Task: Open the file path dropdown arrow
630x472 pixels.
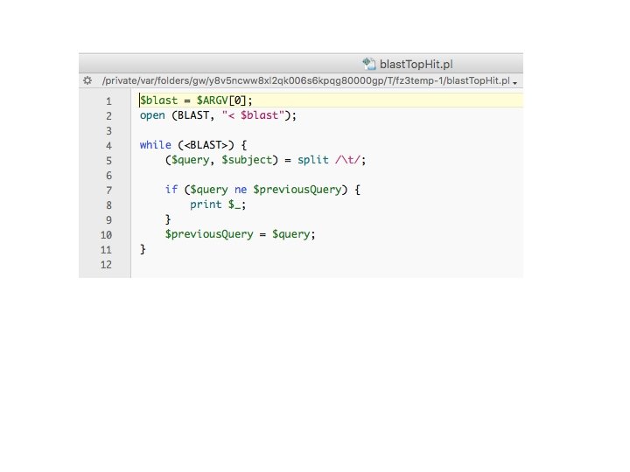Action: 514,82
